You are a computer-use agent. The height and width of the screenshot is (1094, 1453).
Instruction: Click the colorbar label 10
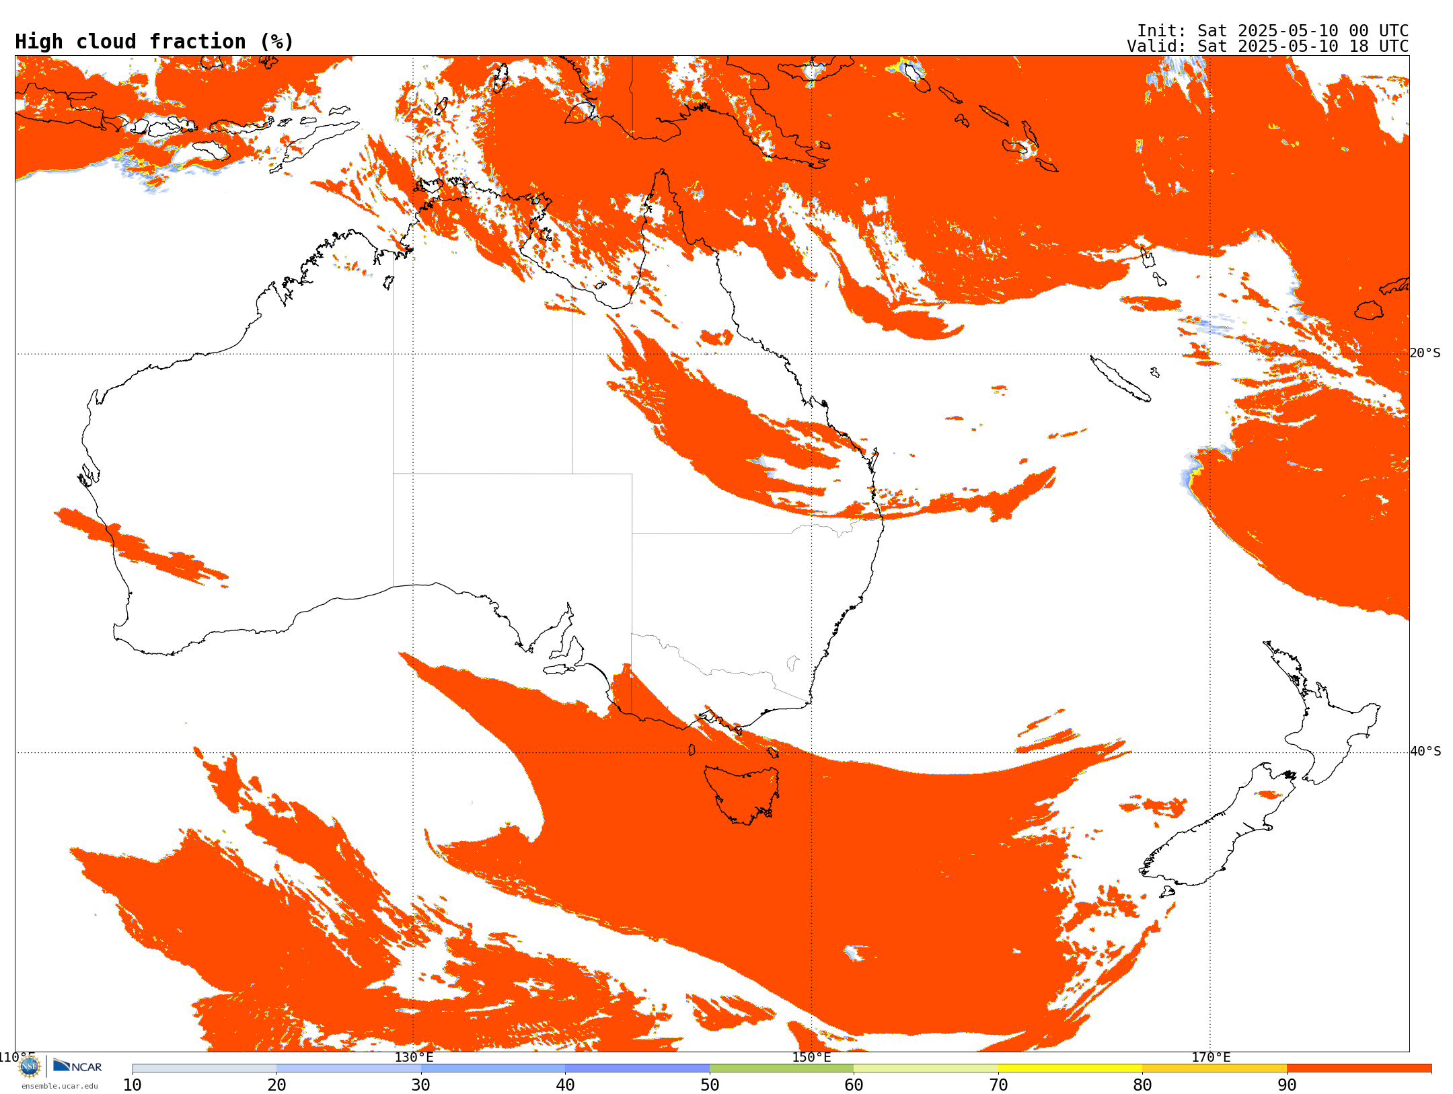pos(133,1085)
